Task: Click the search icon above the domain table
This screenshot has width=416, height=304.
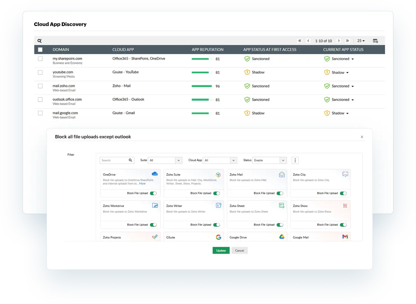Action: pyautogui.click(x=40, y=41)
